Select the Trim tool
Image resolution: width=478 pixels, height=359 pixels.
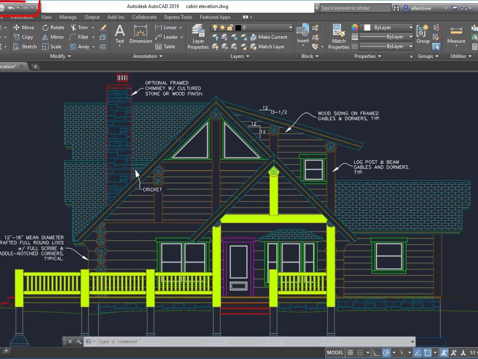click(x=79, y=28)
